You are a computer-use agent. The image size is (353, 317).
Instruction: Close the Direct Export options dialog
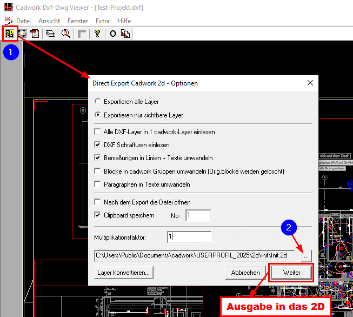point(310,83)
